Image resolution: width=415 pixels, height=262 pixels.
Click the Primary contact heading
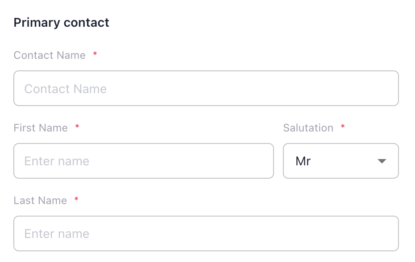click(61, 22)
